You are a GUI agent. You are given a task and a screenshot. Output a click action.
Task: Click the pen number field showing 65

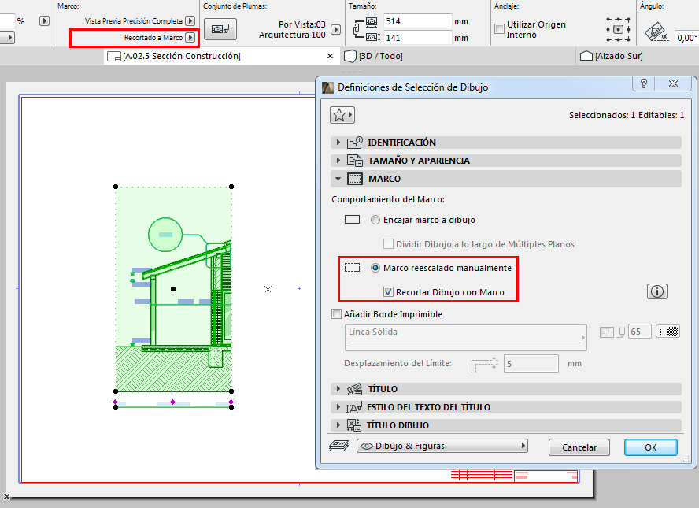point(640,332)
